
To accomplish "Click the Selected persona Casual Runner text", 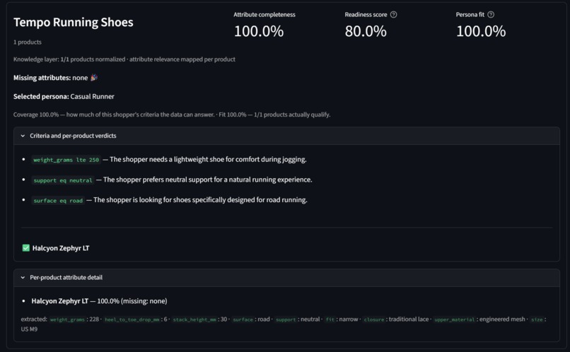I will (64, 97).
